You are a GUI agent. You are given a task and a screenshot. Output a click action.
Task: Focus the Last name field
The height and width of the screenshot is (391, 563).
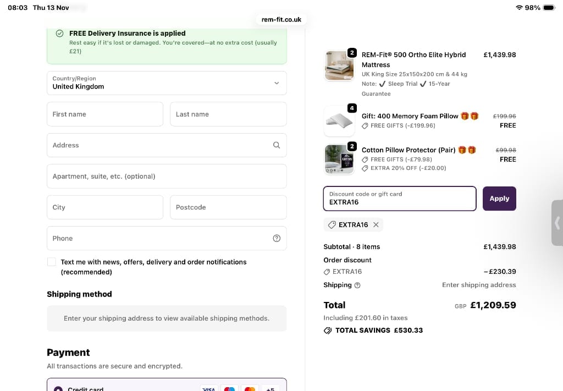click(228, 114)
